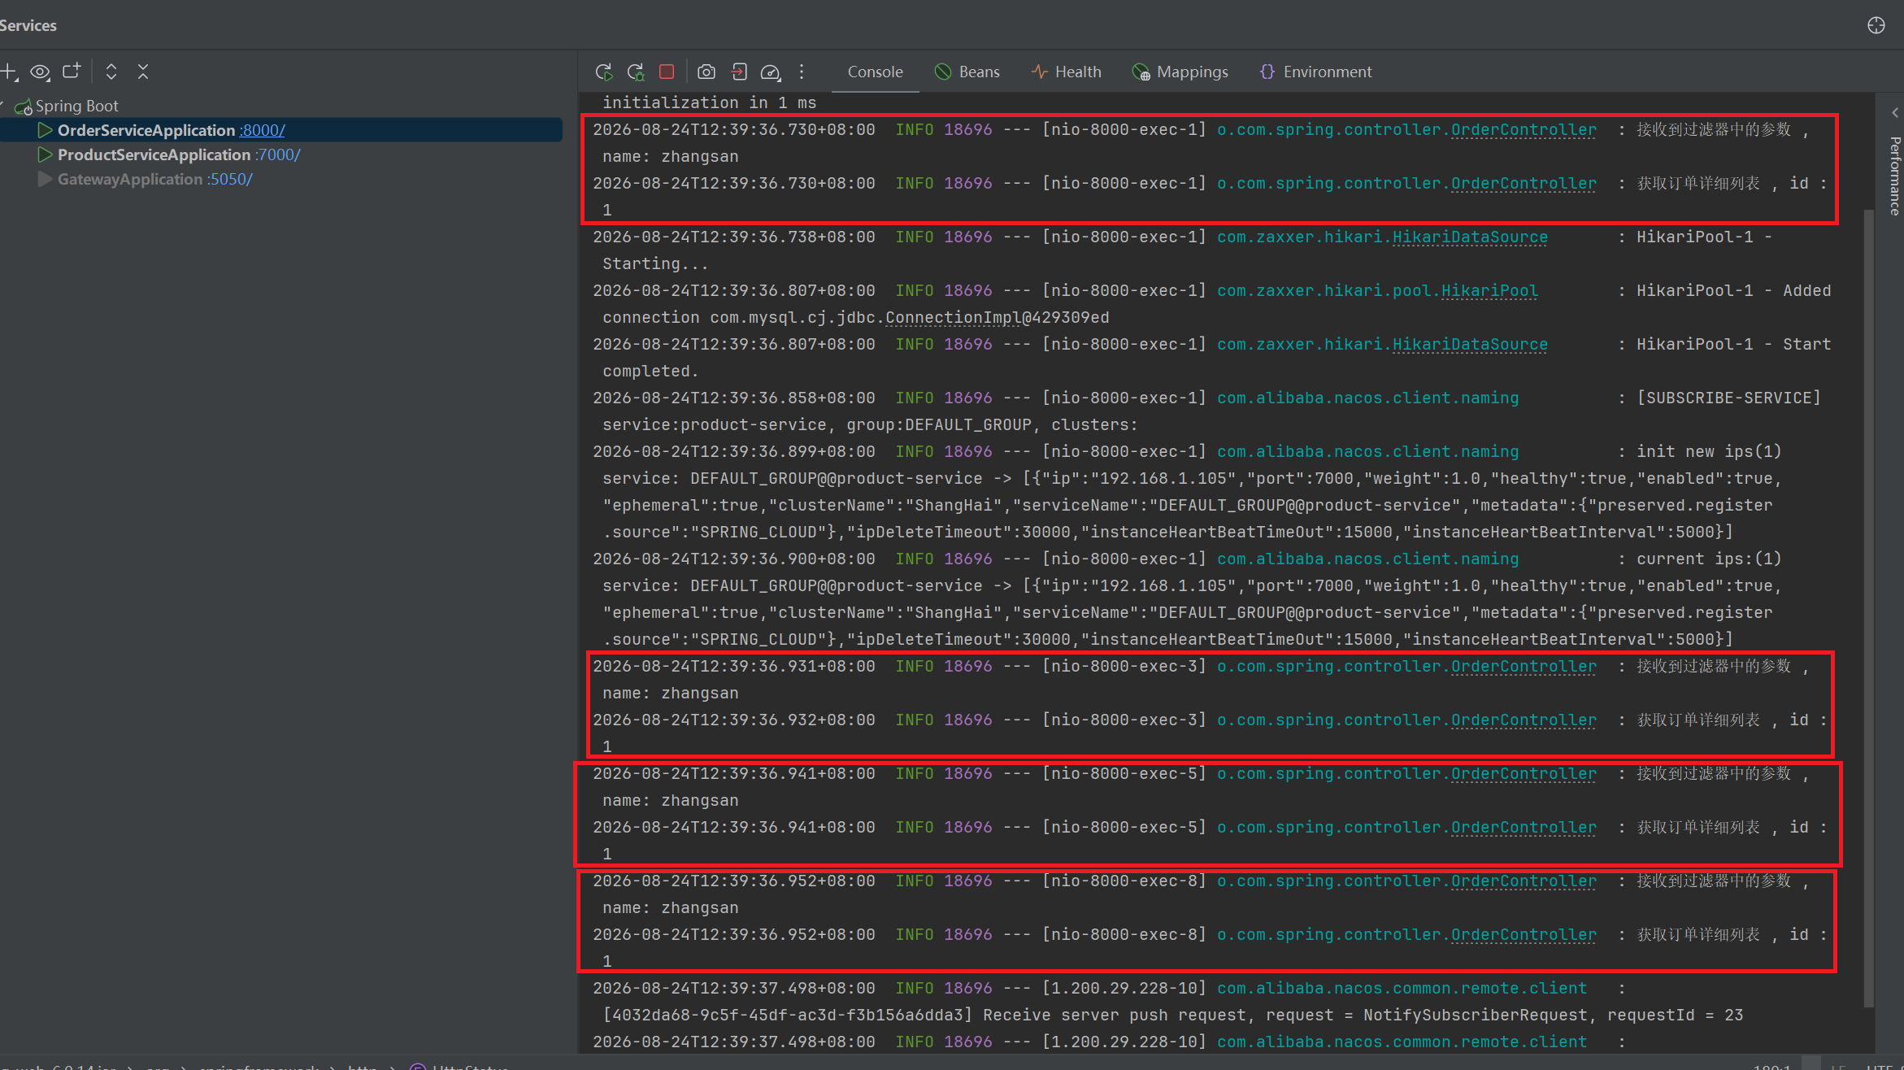Viewport: 1904px width, 1070px height.
Task: Collapse all services in the tree
Action: point(143,72)
